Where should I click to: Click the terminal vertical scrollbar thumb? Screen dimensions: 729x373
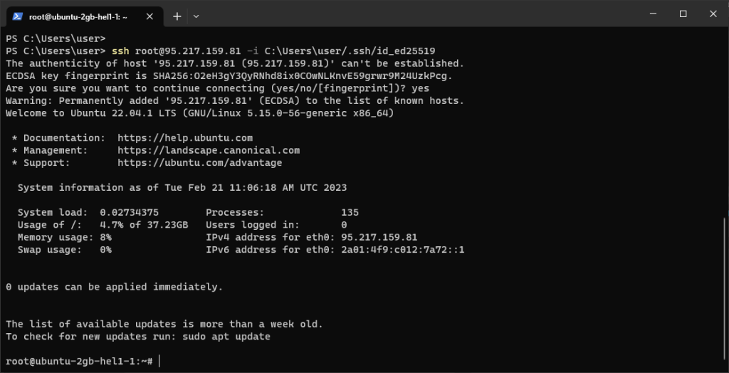click(x=724, y=292)
